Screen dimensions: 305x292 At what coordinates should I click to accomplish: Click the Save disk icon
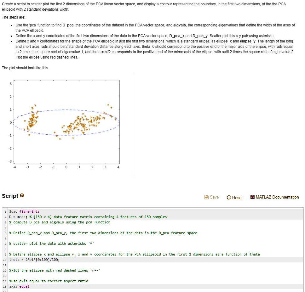coord(207,197)
